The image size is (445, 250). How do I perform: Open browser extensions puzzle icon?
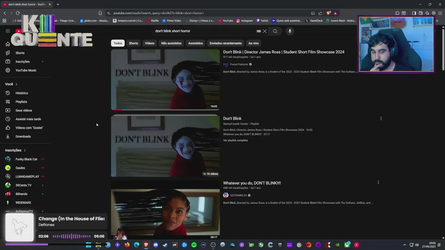coord(397,13)
